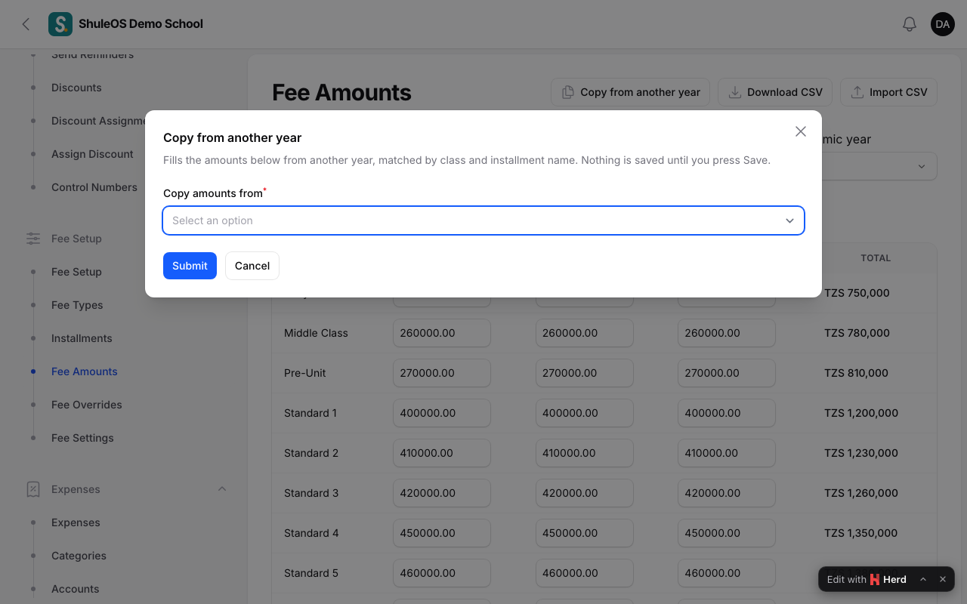Click the TZS 1,350,000 total
Screen dimensions: 967x604
[x=861, y=533]
